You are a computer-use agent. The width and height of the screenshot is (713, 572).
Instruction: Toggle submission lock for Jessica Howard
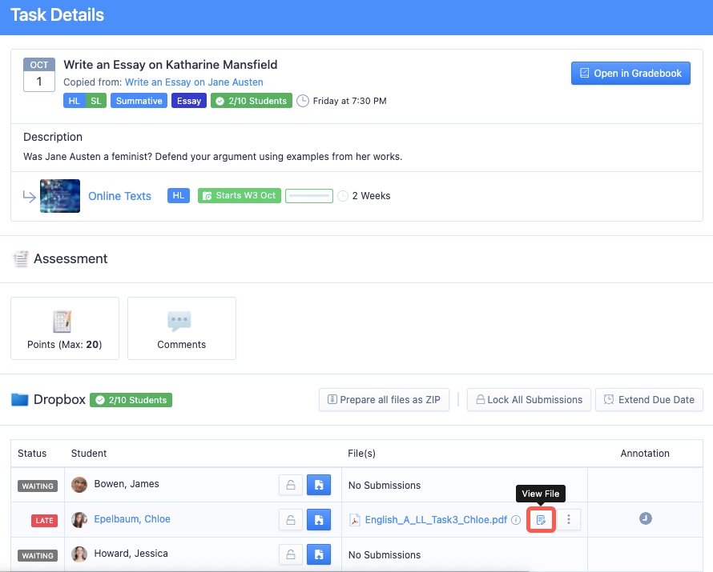pyautogui.click(x=291, y=554)
